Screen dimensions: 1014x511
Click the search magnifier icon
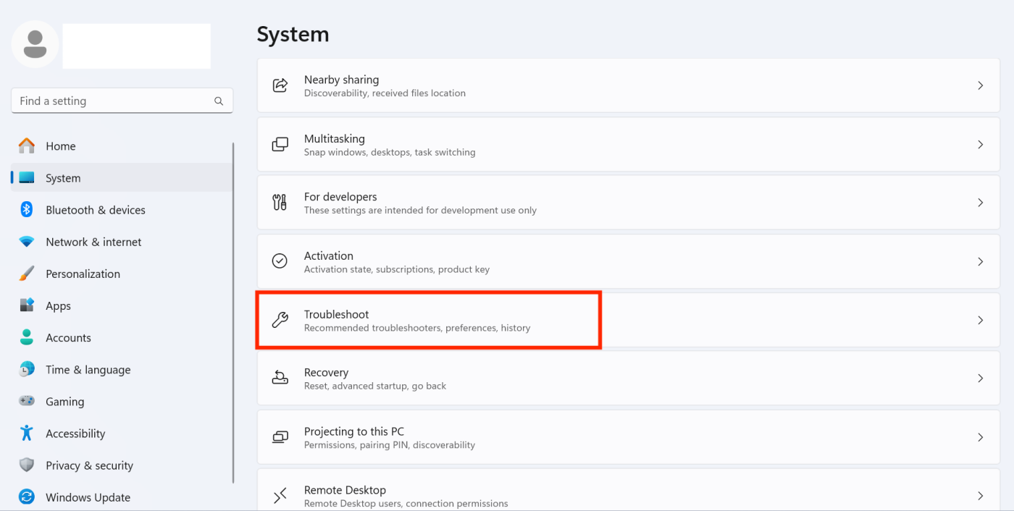click(219, 101)
